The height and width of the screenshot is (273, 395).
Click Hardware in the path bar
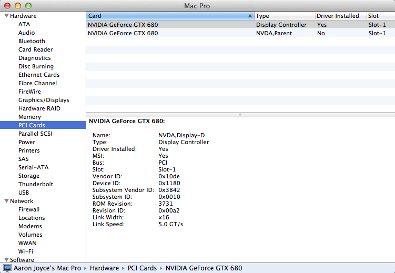(104, 268)
